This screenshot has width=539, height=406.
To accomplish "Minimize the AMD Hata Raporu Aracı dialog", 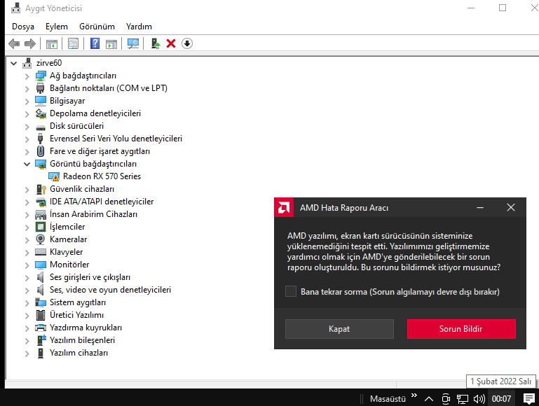I will click(480, 207).
